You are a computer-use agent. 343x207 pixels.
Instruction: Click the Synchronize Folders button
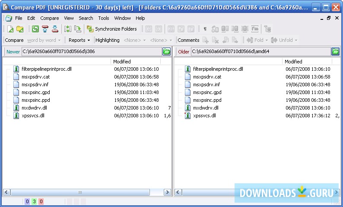pyautogui.click(x=112, y=29)
